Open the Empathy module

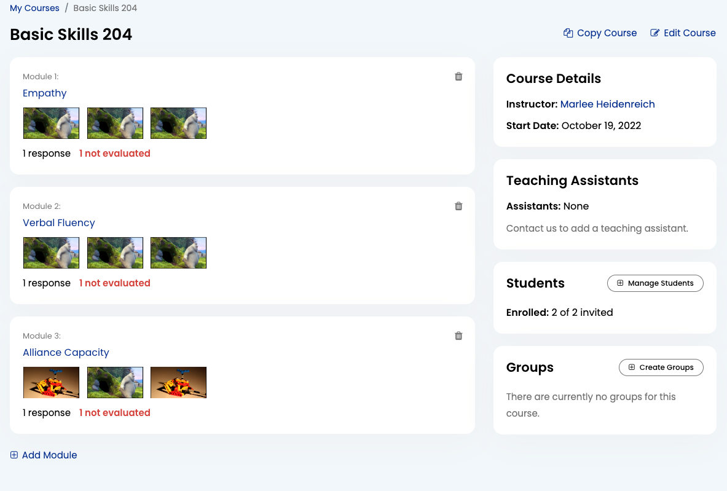click(x=44, y=93)
